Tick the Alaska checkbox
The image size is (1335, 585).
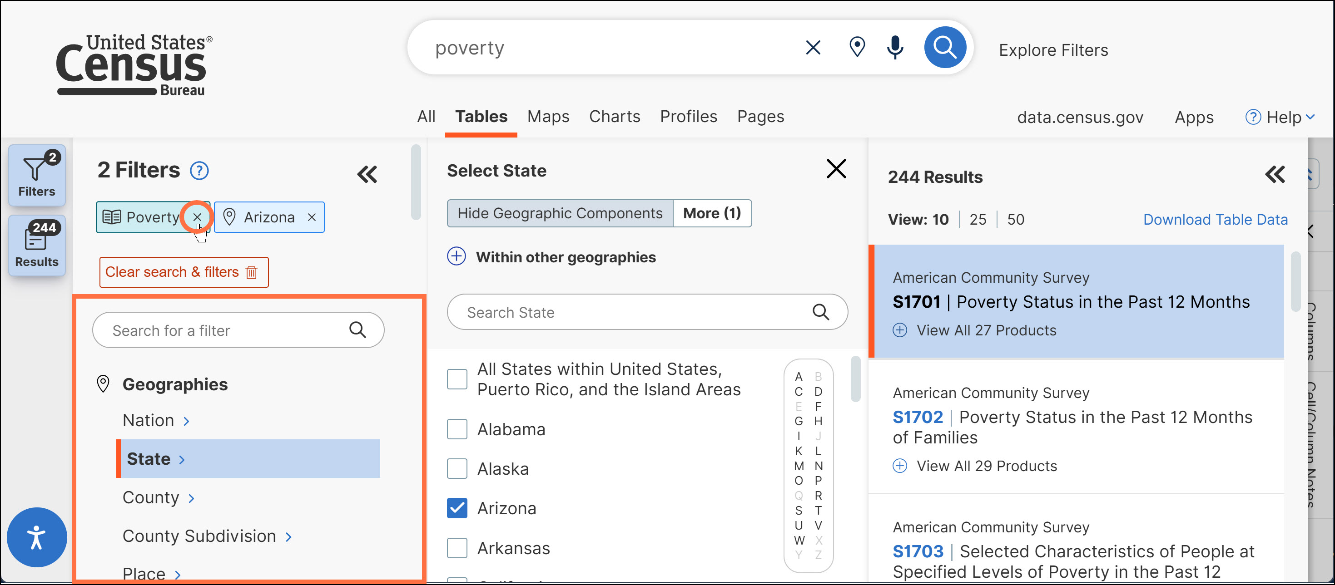click(x=457, y=468)
